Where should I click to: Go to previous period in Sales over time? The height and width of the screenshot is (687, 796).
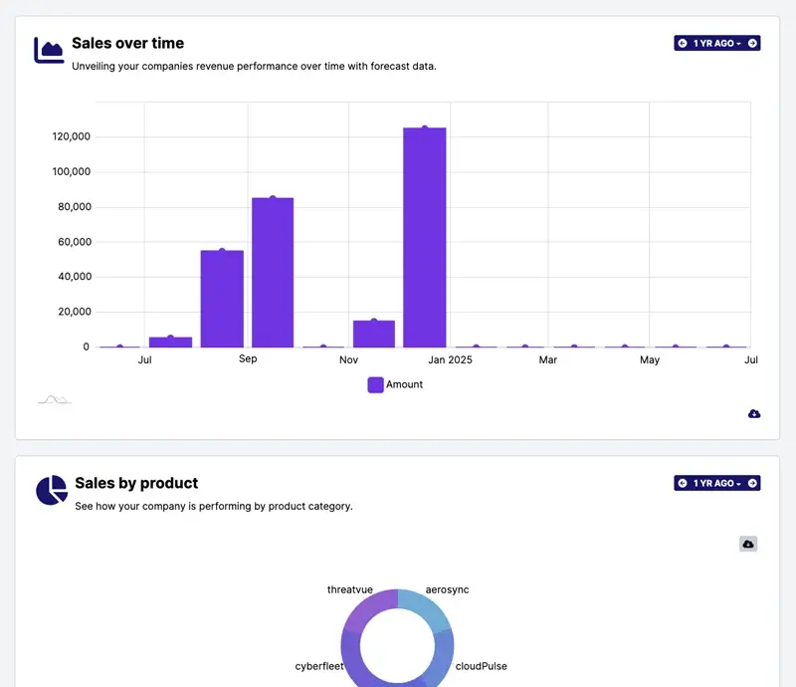683,43
